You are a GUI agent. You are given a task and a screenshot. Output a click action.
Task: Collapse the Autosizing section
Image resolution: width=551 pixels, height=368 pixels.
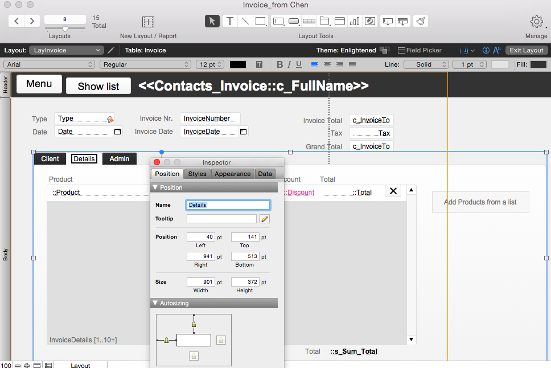155,303
